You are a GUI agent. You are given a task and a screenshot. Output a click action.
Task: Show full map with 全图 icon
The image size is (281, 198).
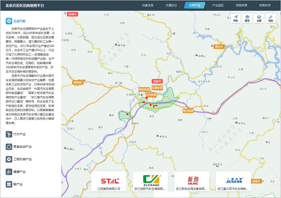click(x=259, y=18)
